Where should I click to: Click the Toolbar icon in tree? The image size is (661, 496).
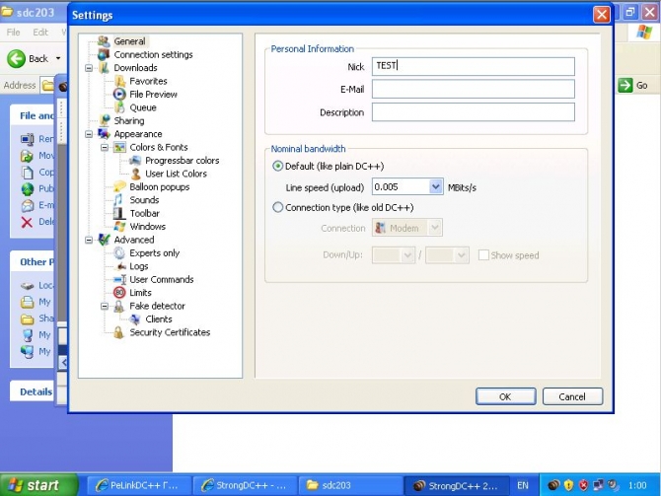[x=119, y=213]
